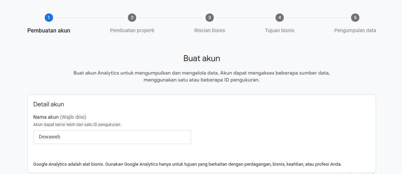The width and height of the screenshot is (402, 174).
Task: Select step 1 circle for Pembuatan akun
Action: (x=49, y=18)
